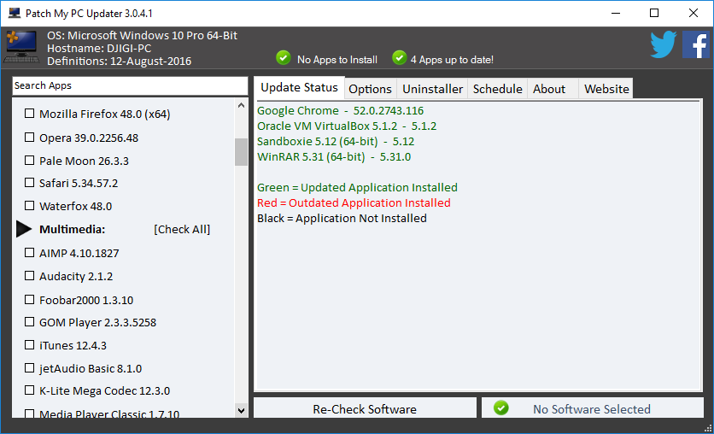Image resolution: width=714 pixels, height=434 pixels.
Task: Collapse the Multimedia category arrow
Action: tap(24, 229)
